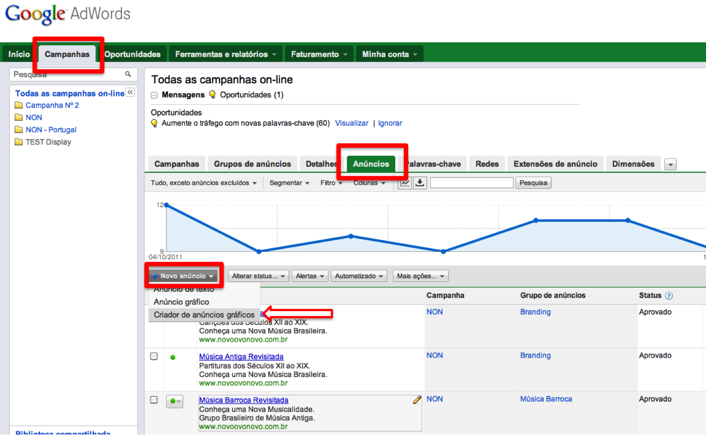Click the Campanha column header
The height and width of the screenshot is (435, 706).
445,295
